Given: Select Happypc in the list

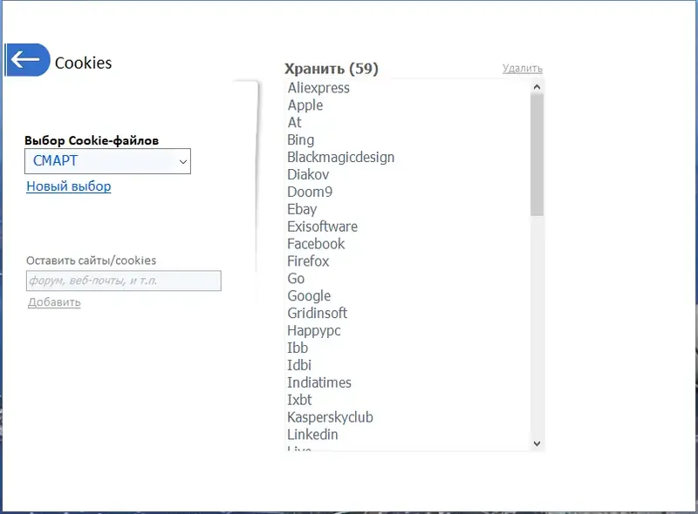Looking at the screenshot, I should (314, 331).
